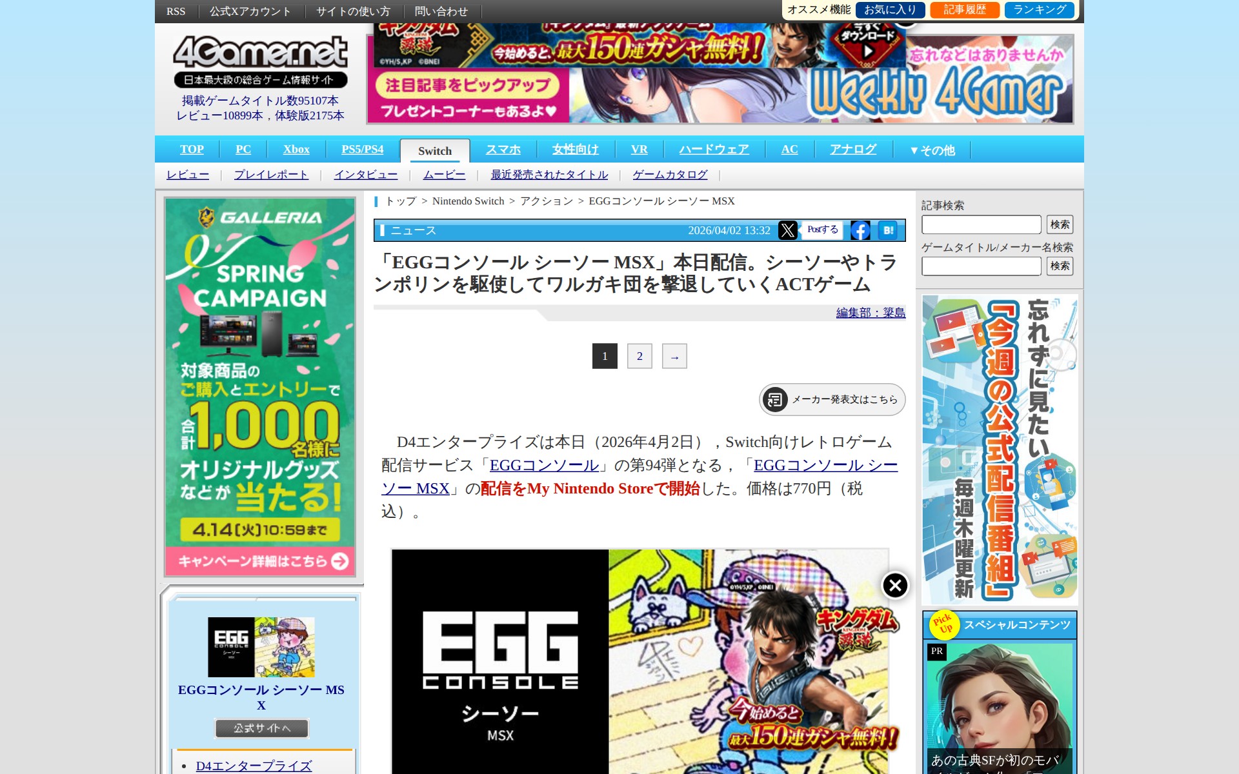Click the キャンペーン詳細はこちら arrow button

(339, 561)
